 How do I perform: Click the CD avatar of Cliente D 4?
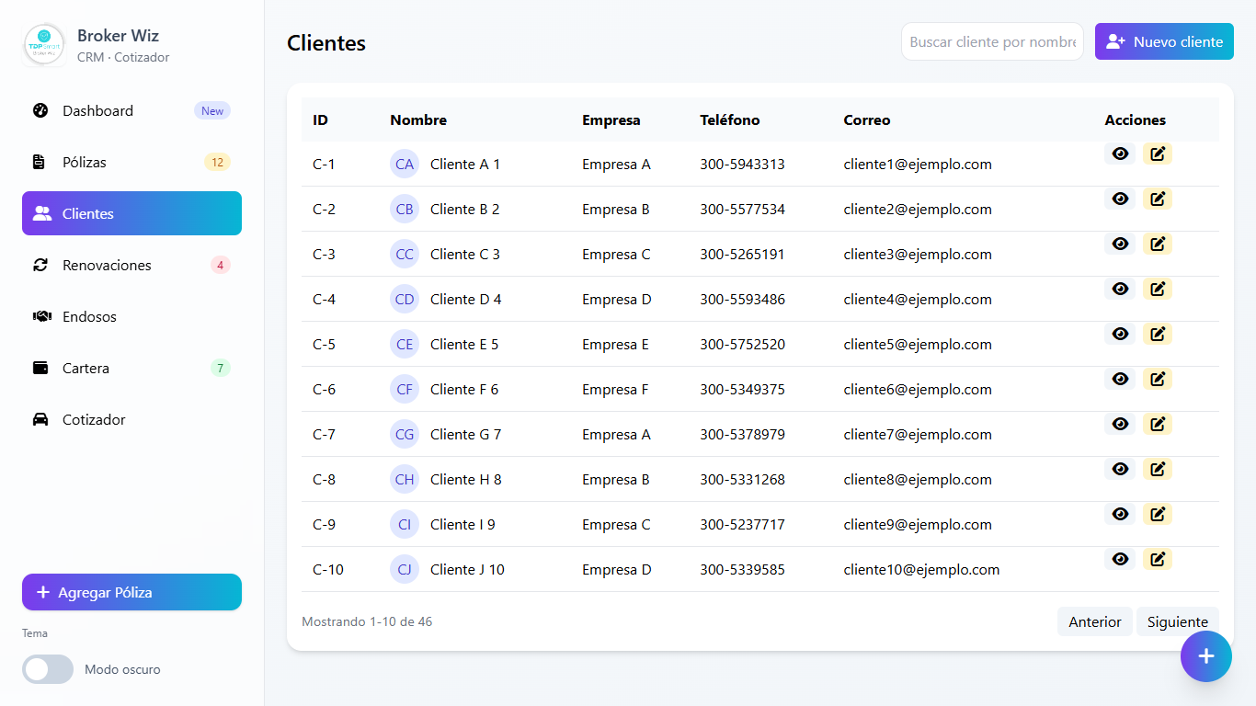coord(405,299)
